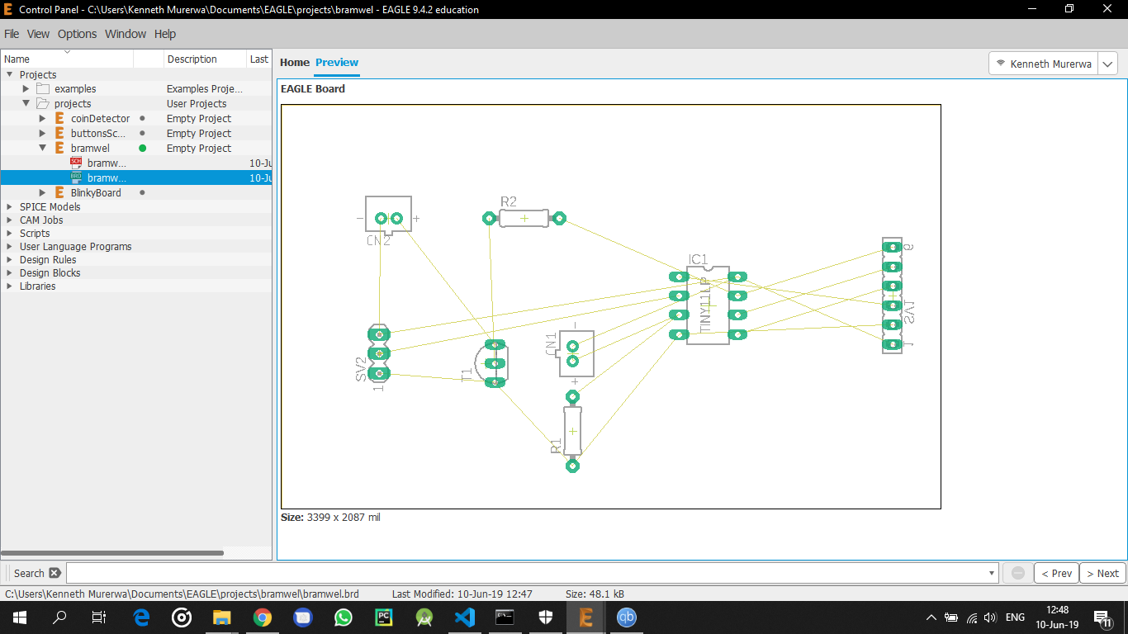Select the bramwel board file icon
Image resolution: width=1128 pixels, height=634 pixels.
76,177
